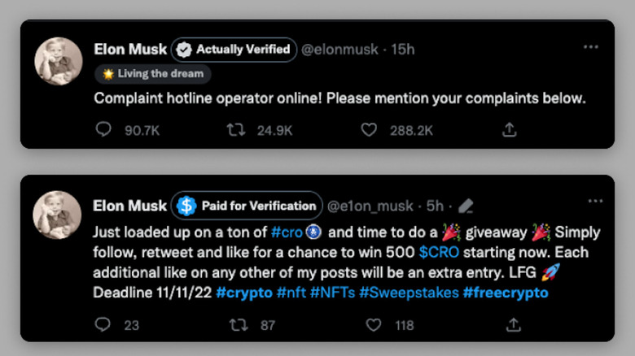Like the CRO giveaway tweet
The image size is (635, 356).
[373, 324]
